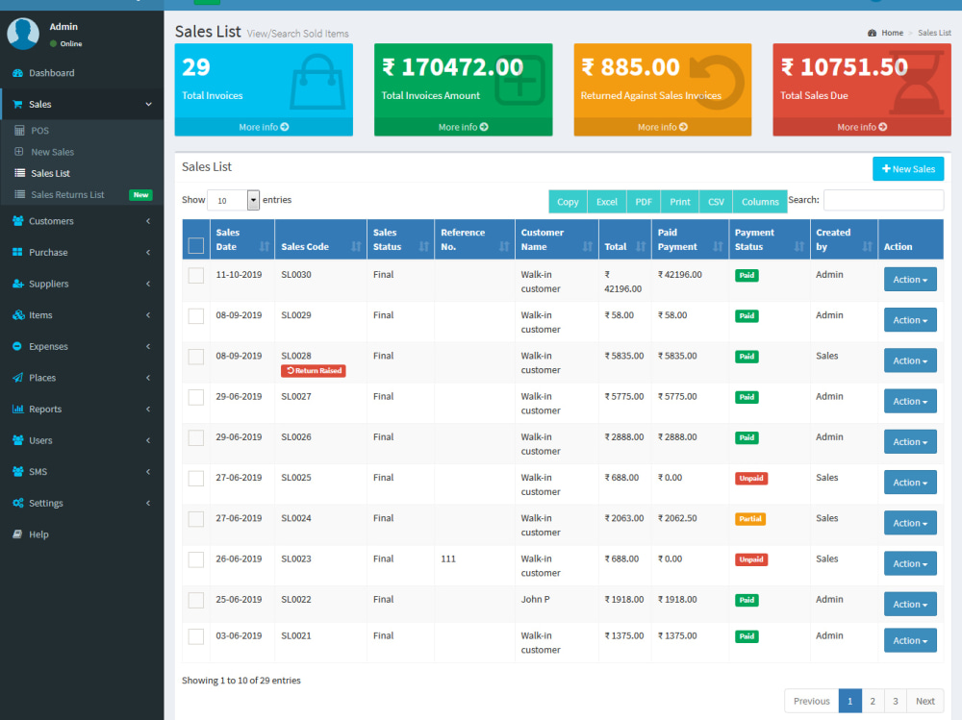The height and width of the screenshot is (720, 962).
Task: Open the Show entries count dropdown
Action: coord(233,200)
